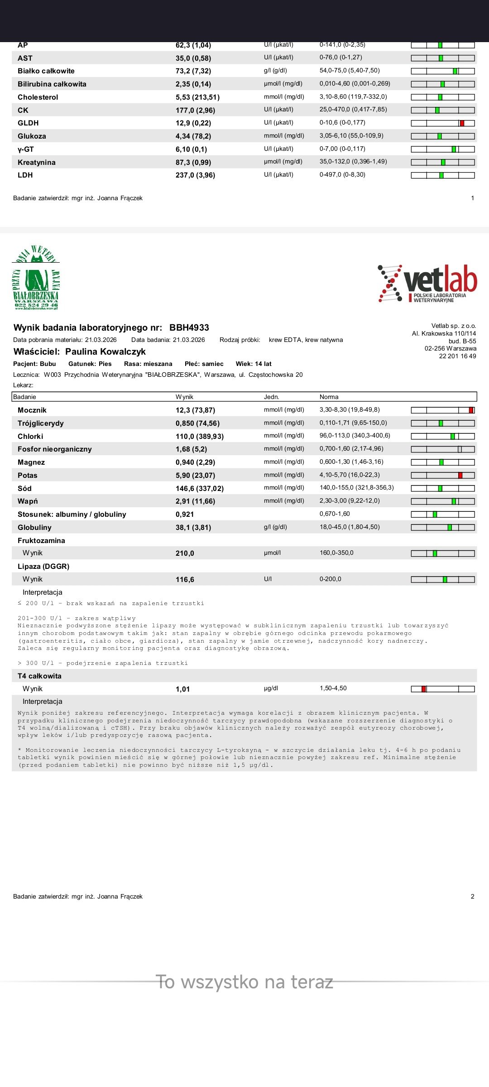The width and height of the screenshot is (489, 1087).
Task: Click Fosfor nieorganiczny row label
Action: (55, 449)
